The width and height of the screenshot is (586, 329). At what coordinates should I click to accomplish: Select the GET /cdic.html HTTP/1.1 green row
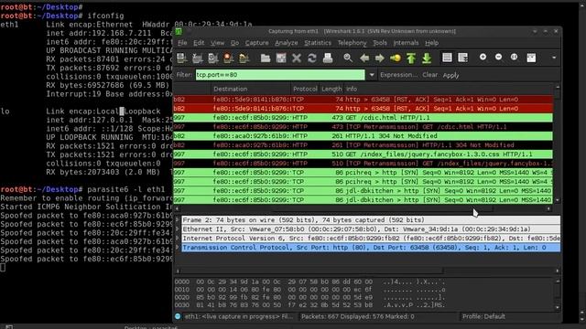tap(363, 118)
